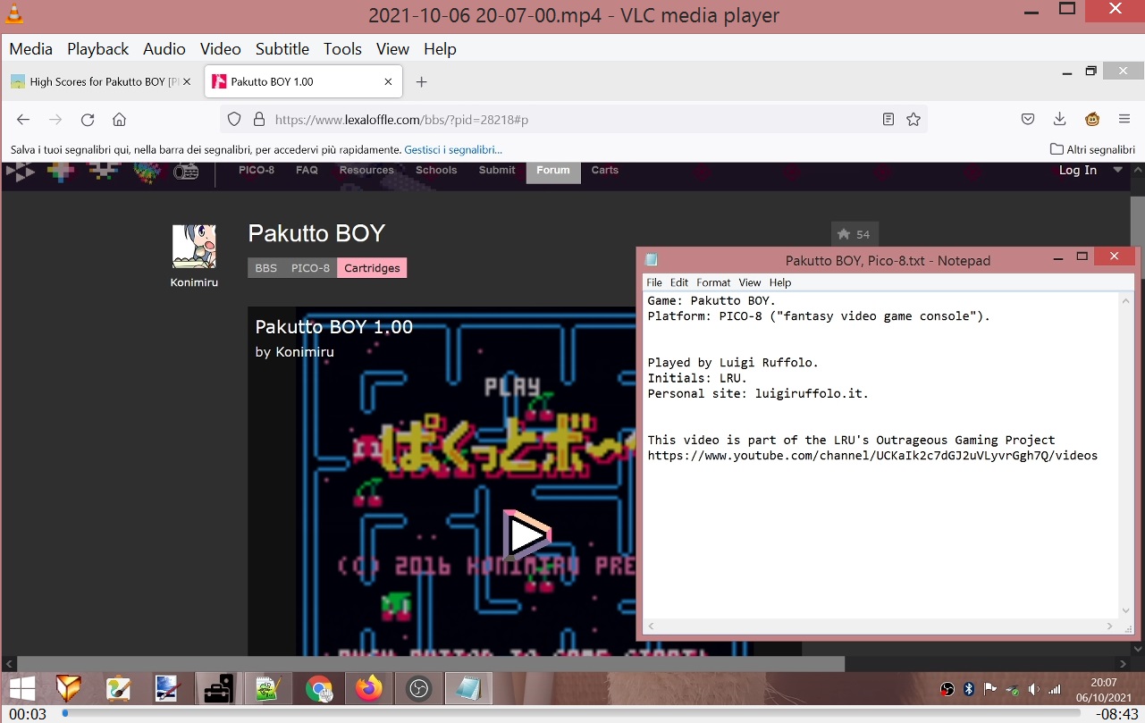Click the browser home icon
Viewport: 1145px width, 723px height.
point(119,120)
